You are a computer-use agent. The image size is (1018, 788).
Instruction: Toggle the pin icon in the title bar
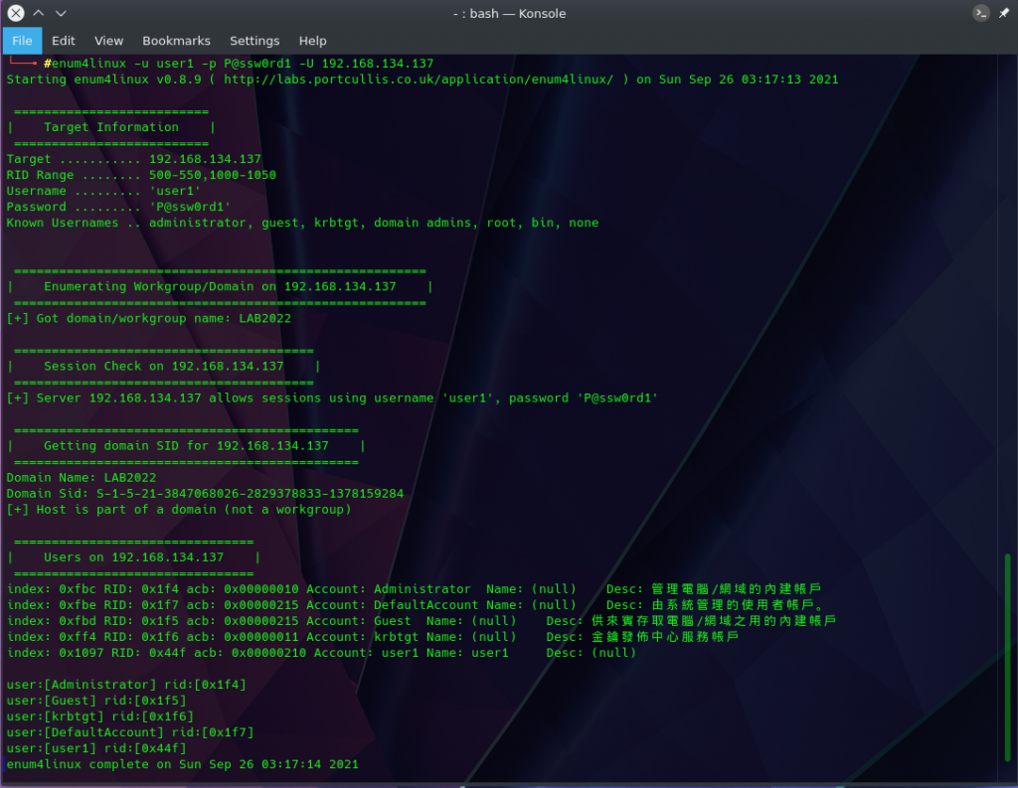point(1004,13)
